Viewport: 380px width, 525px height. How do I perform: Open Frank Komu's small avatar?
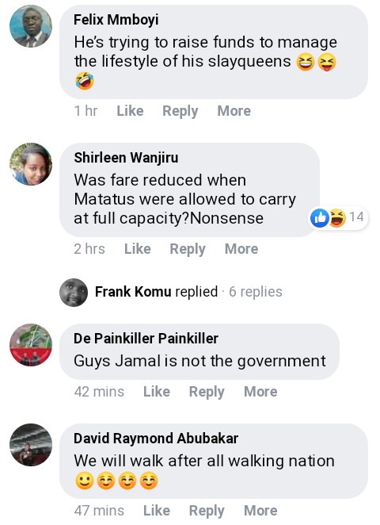tap(74, 293)
